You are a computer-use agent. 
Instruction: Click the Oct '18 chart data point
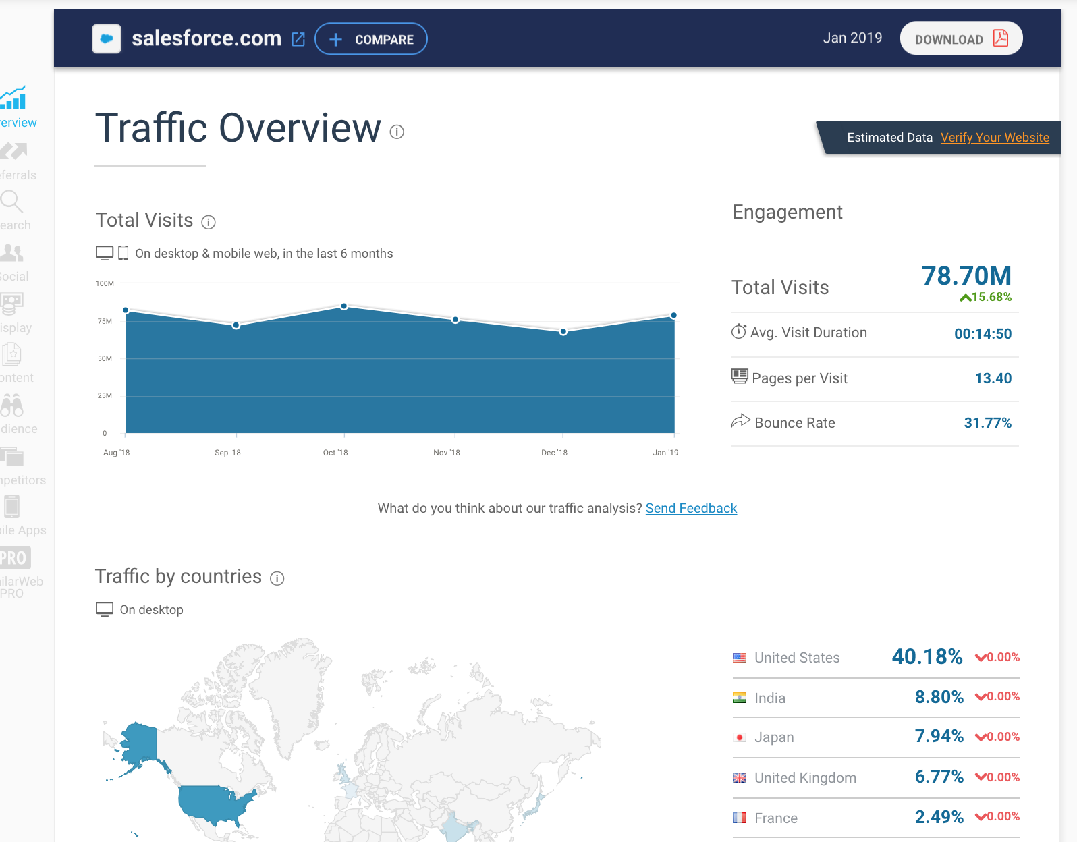[x=344, y=306]
